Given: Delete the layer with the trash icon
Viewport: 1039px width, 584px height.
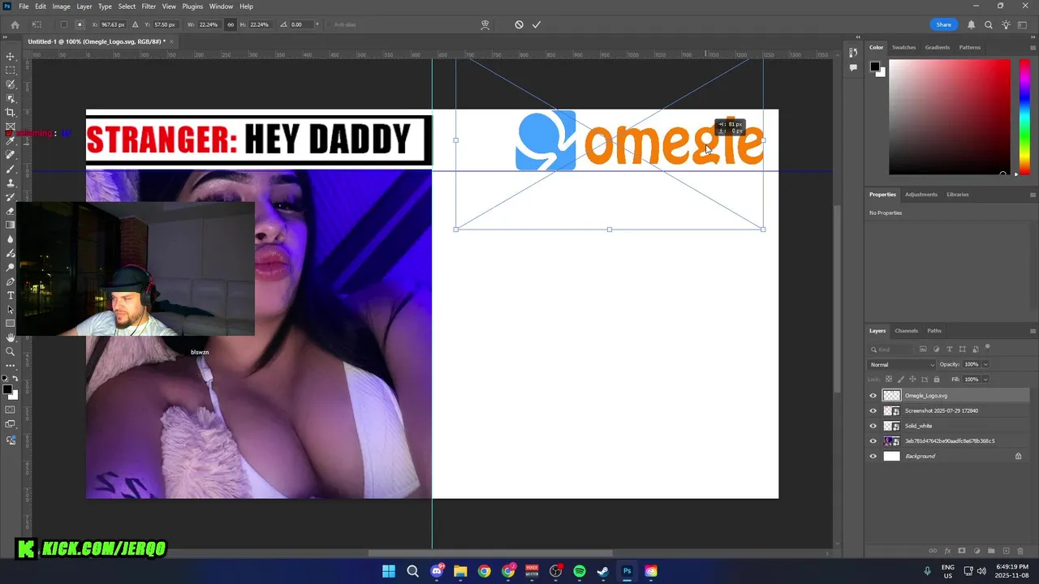Looking at the screenshot, I should [1020, 551].
